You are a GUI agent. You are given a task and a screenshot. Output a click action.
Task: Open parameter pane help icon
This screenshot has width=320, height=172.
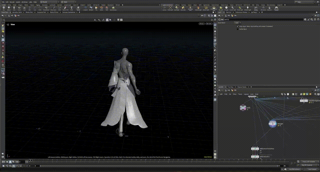(x=318, y=19)
